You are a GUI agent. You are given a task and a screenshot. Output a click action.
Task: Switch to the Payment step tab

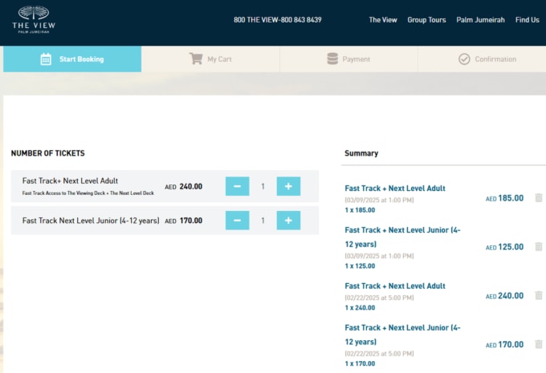[348, 59]
